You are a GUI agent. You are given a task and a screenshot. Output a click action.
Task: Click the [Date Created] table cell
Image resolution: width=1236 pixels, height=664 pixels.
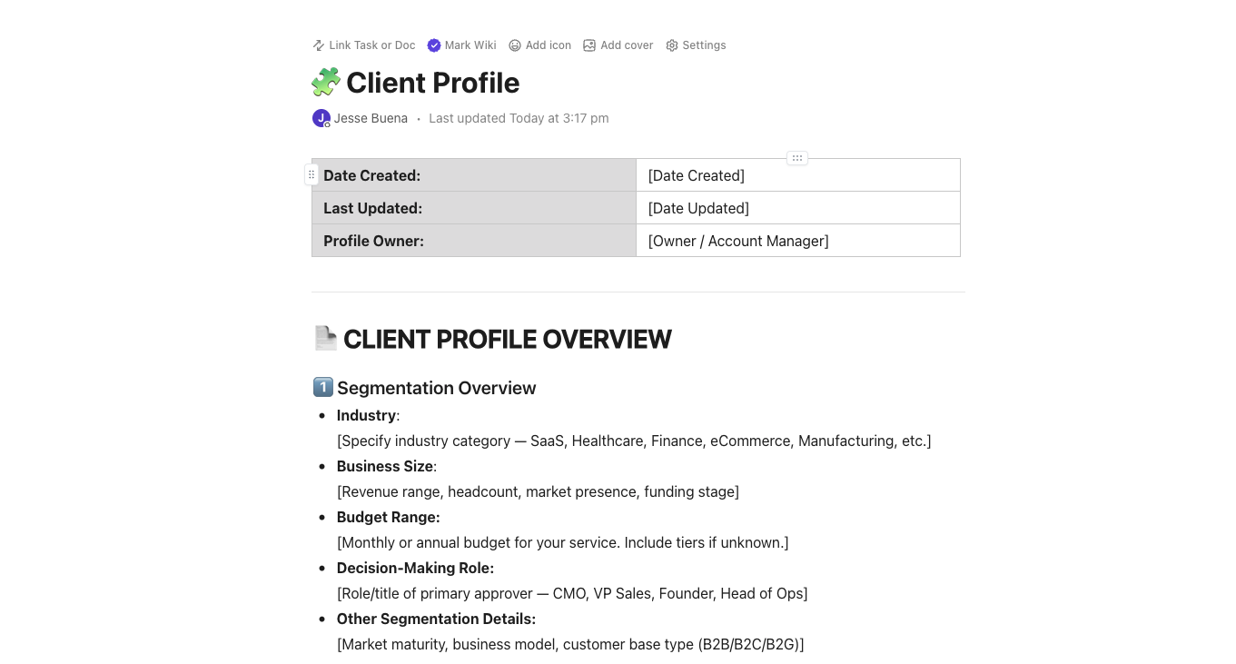click(697, 175)
